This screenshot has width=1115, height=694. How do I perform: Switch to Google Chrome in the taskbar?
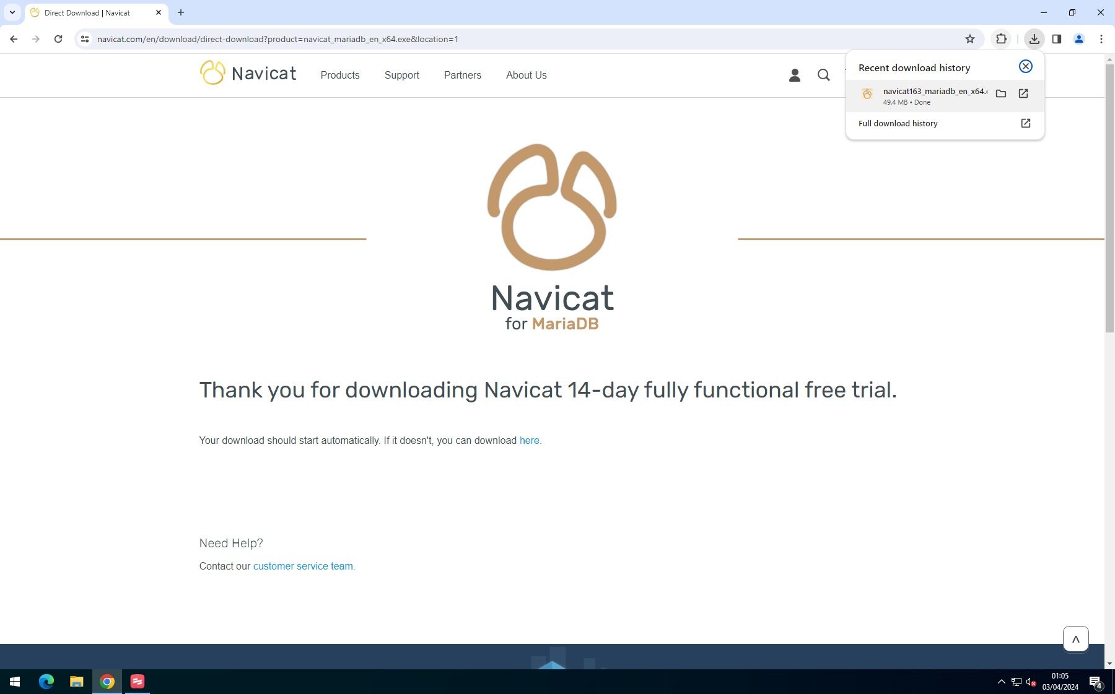tap(107, 682)
